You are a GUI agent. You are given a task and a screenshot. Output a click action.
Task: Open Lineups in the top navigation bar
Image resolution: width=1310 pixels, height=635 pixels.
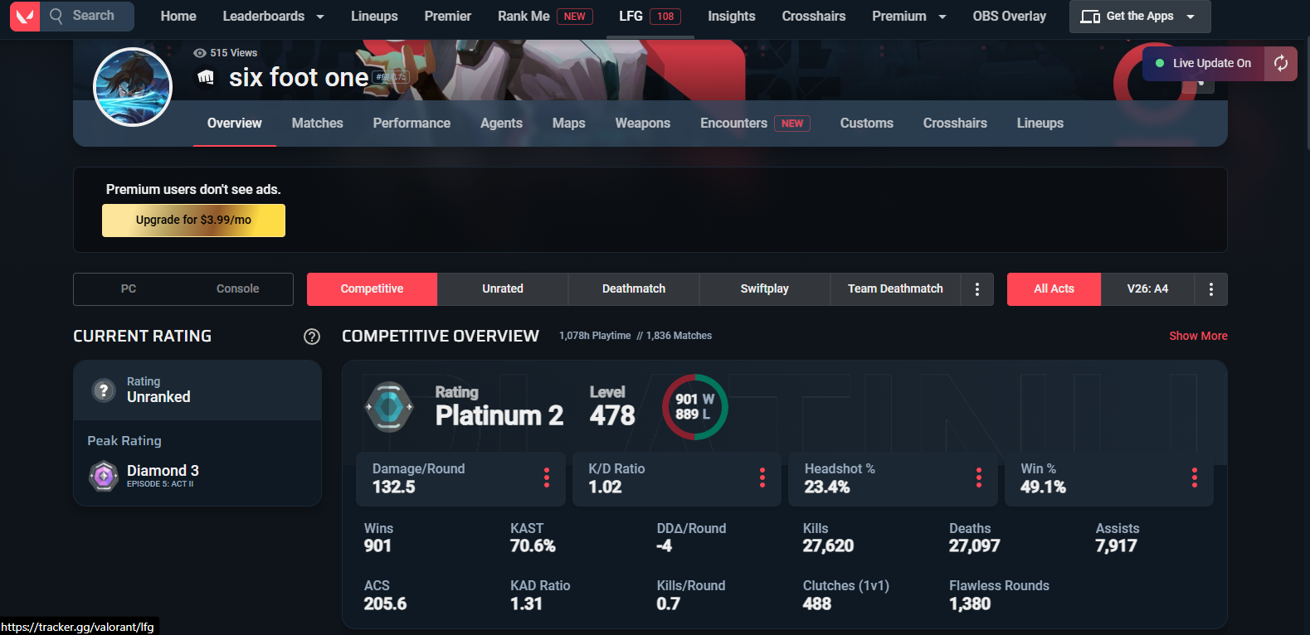click(x=374, y=16)
